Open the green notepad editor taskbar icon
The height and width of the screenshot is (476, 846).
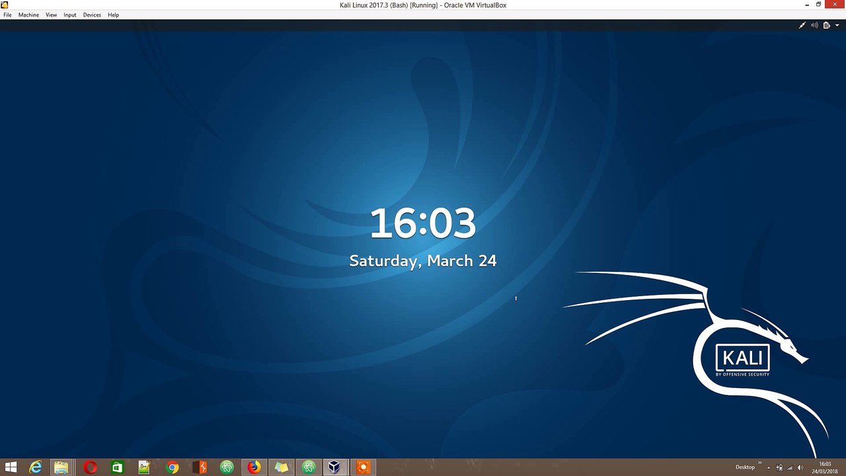144,467
